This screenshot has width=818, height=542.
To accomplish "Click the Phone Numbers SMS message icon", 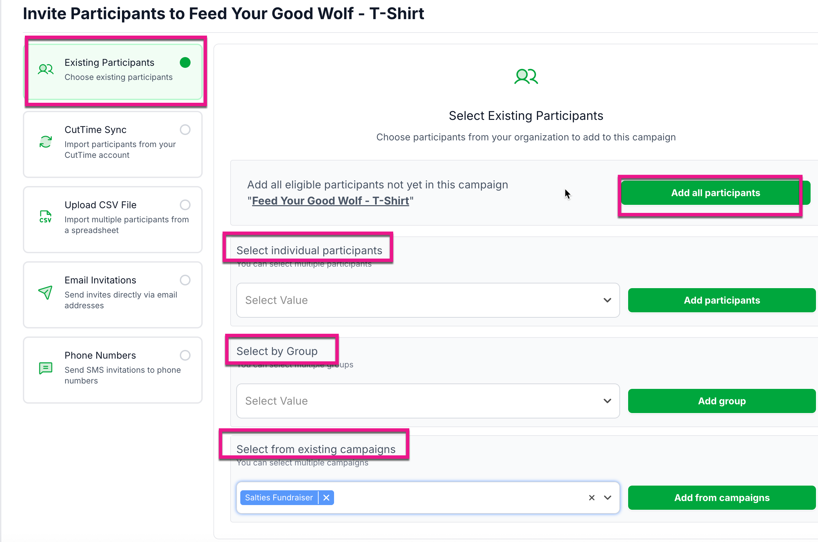I will (46, 368).
